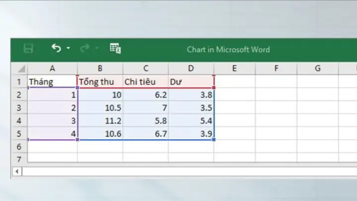This screenshot has height=201, width=357.
Task: Click the cell with value 10.6
Action: pos(100,134)
